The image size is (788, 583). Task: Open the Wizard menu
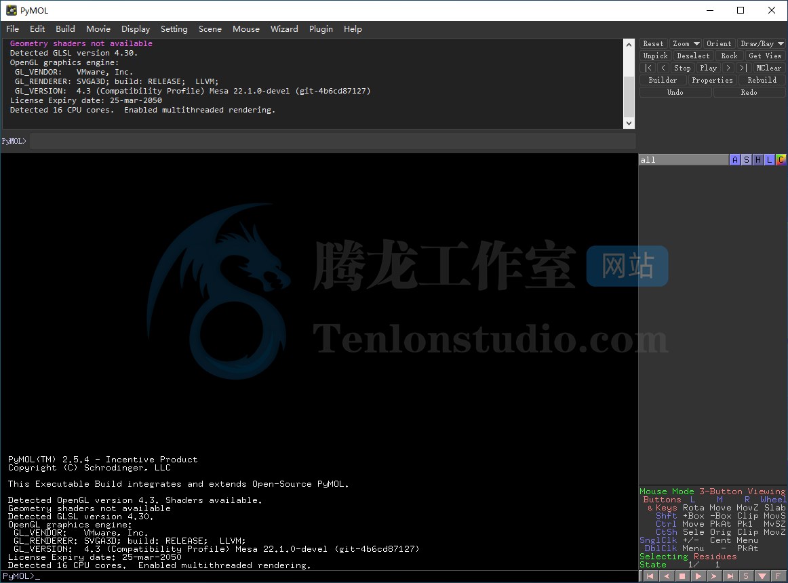pos(284,29)
